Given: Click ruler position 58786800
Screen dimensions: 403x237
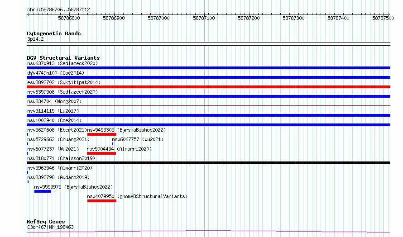Looking at the screenshot, I should (x=69, y=18).
